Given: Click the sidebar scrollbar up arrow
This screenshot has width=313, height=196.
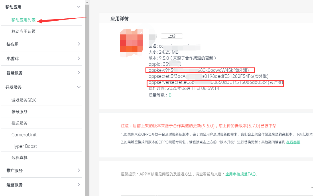Looking at the screenshot, I should click(x=87, y=2).
